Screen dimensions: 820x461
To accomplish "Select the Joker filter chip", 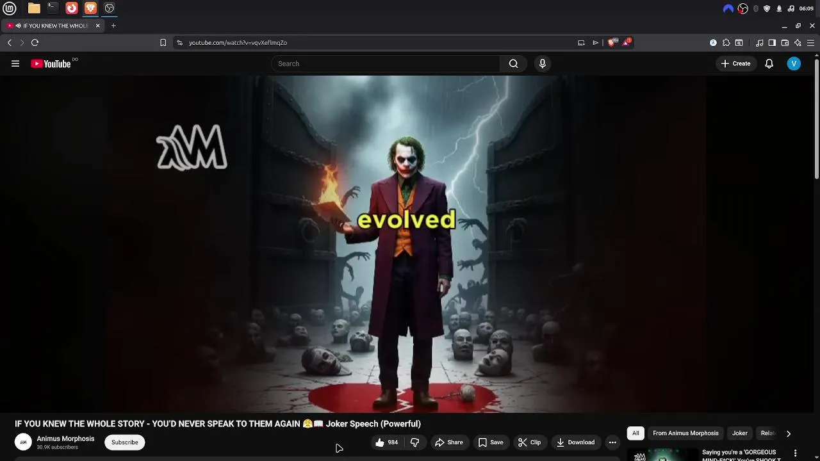I will 740,433.
